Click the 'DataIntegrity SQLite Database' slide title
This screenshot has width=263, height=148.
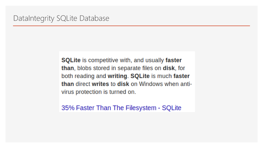[61, 18]
